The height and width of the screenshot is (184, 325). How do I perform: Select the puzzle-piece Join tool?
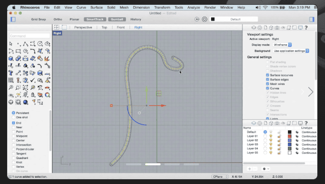[x=40, y=59]
